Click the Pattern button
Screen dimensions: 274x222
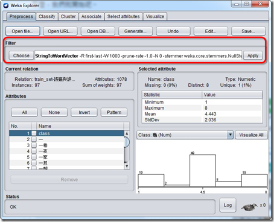pos(114,112)
